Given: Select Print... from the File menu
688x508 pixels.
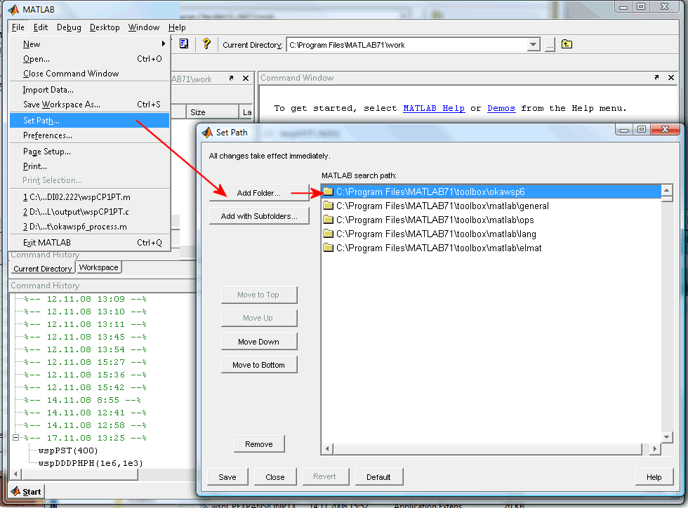Looking at the screenshot, I should (90, 166).
